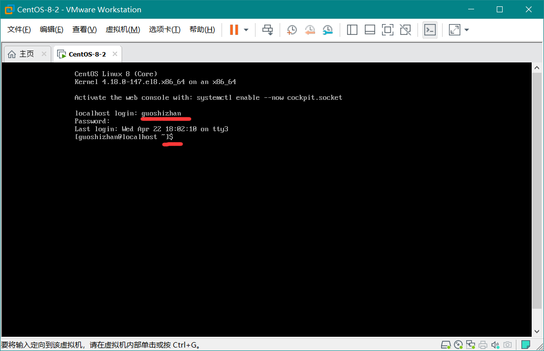Close the CentOS-8-2 tab
544x351 pixels.
(x=115, y=54)
